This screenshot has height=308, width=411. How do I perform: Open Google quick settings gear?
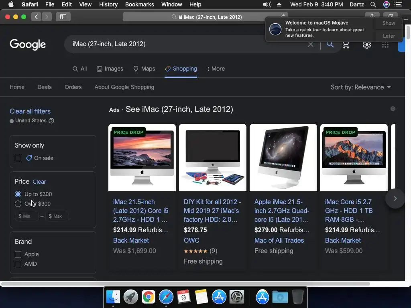point(367,45)
